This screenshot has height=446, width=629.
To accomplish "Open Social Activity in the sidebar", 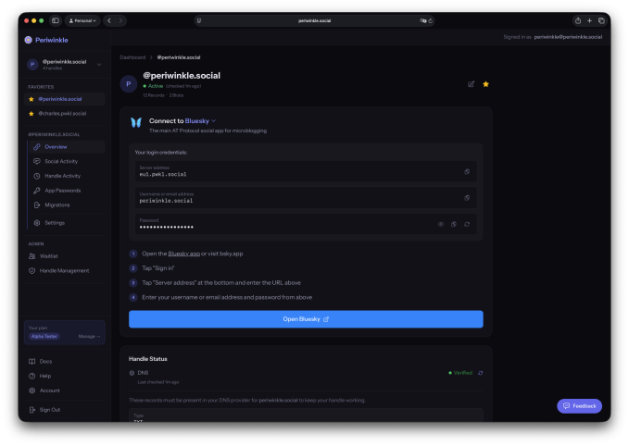I will click(61, 161).
